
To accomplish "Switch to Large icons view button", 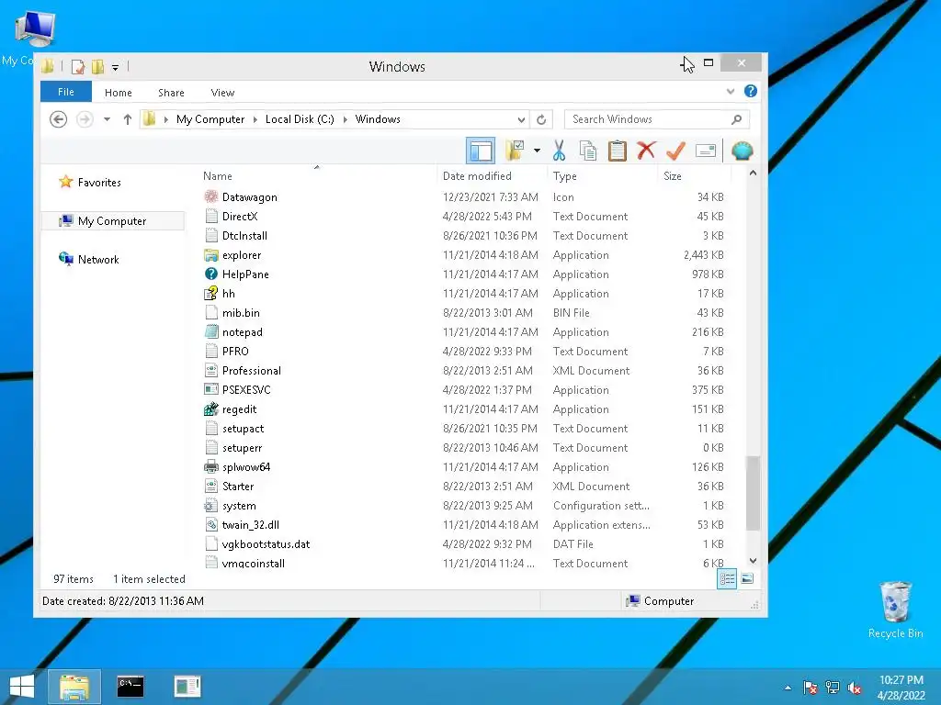I will point(747,578).
